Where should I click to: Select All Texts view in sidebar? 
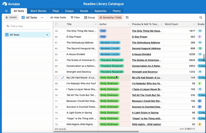pos(27,35)
